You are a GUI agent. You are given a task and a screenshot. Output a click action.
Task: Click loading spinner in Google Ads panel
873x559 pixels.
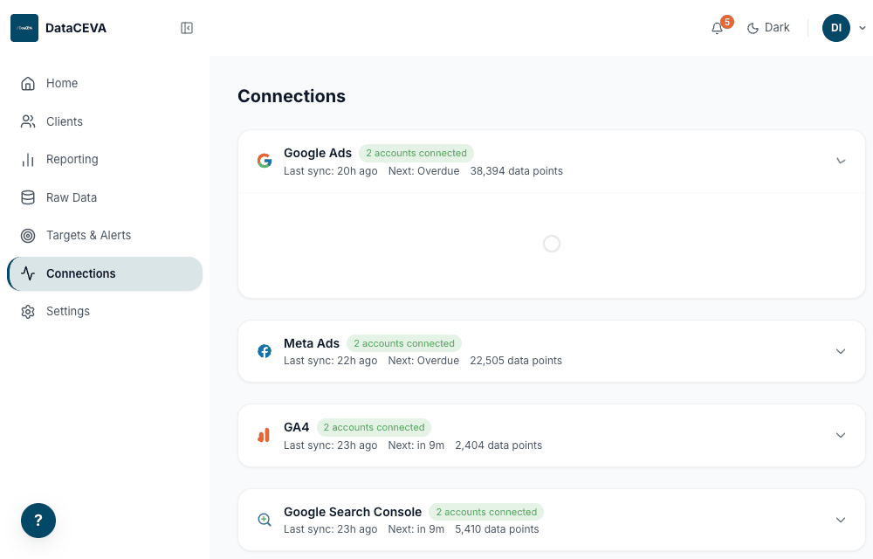click(552, 244)
